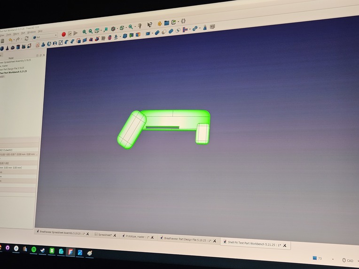Switch to Breathawear Part Design File 5.19.25 tab
The height and width of the screenshot is (269, 359).
187,239
